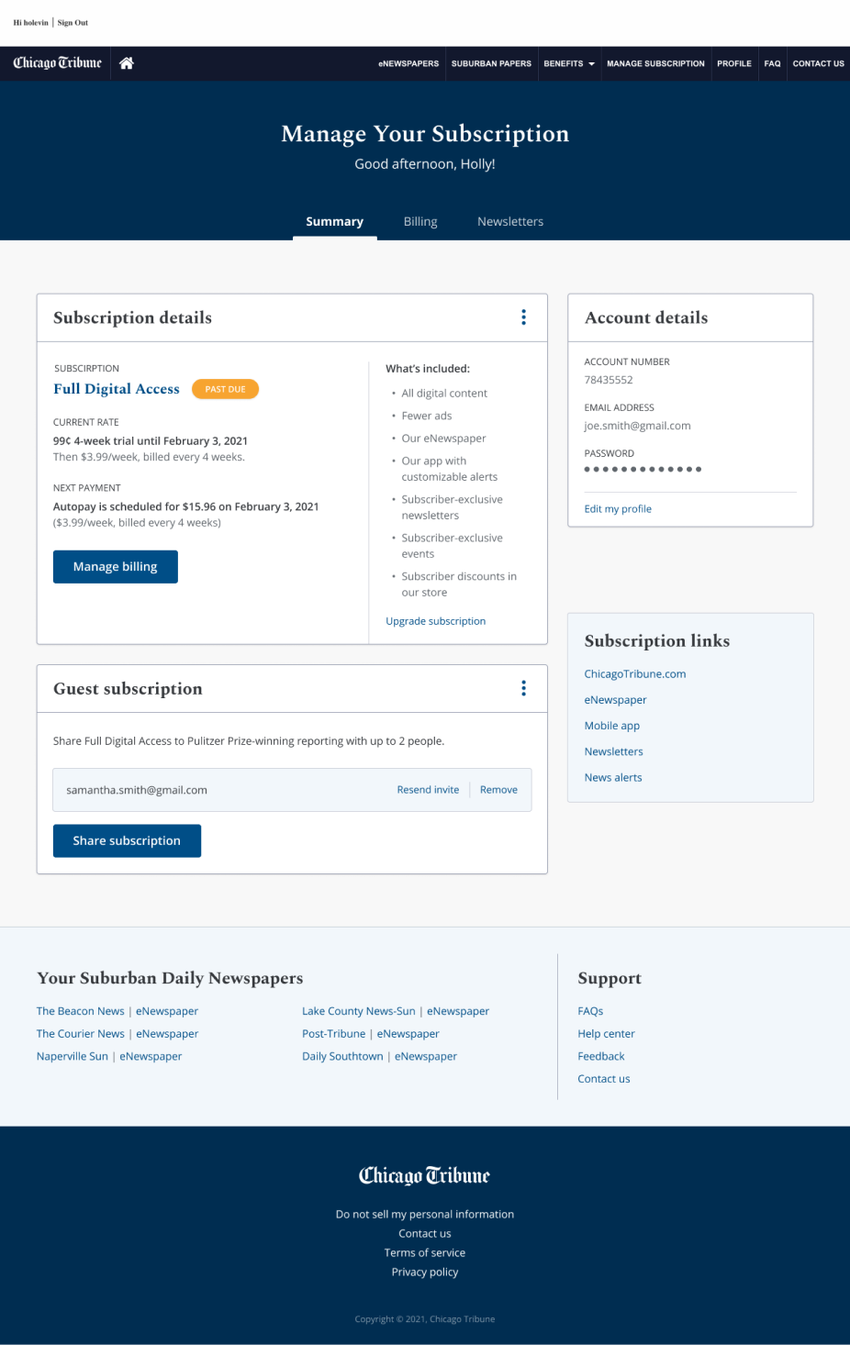The width and height of the screenshot is (850, 1345).
Task: Open Help center under Support
Action: click(x=607, y=1034)
